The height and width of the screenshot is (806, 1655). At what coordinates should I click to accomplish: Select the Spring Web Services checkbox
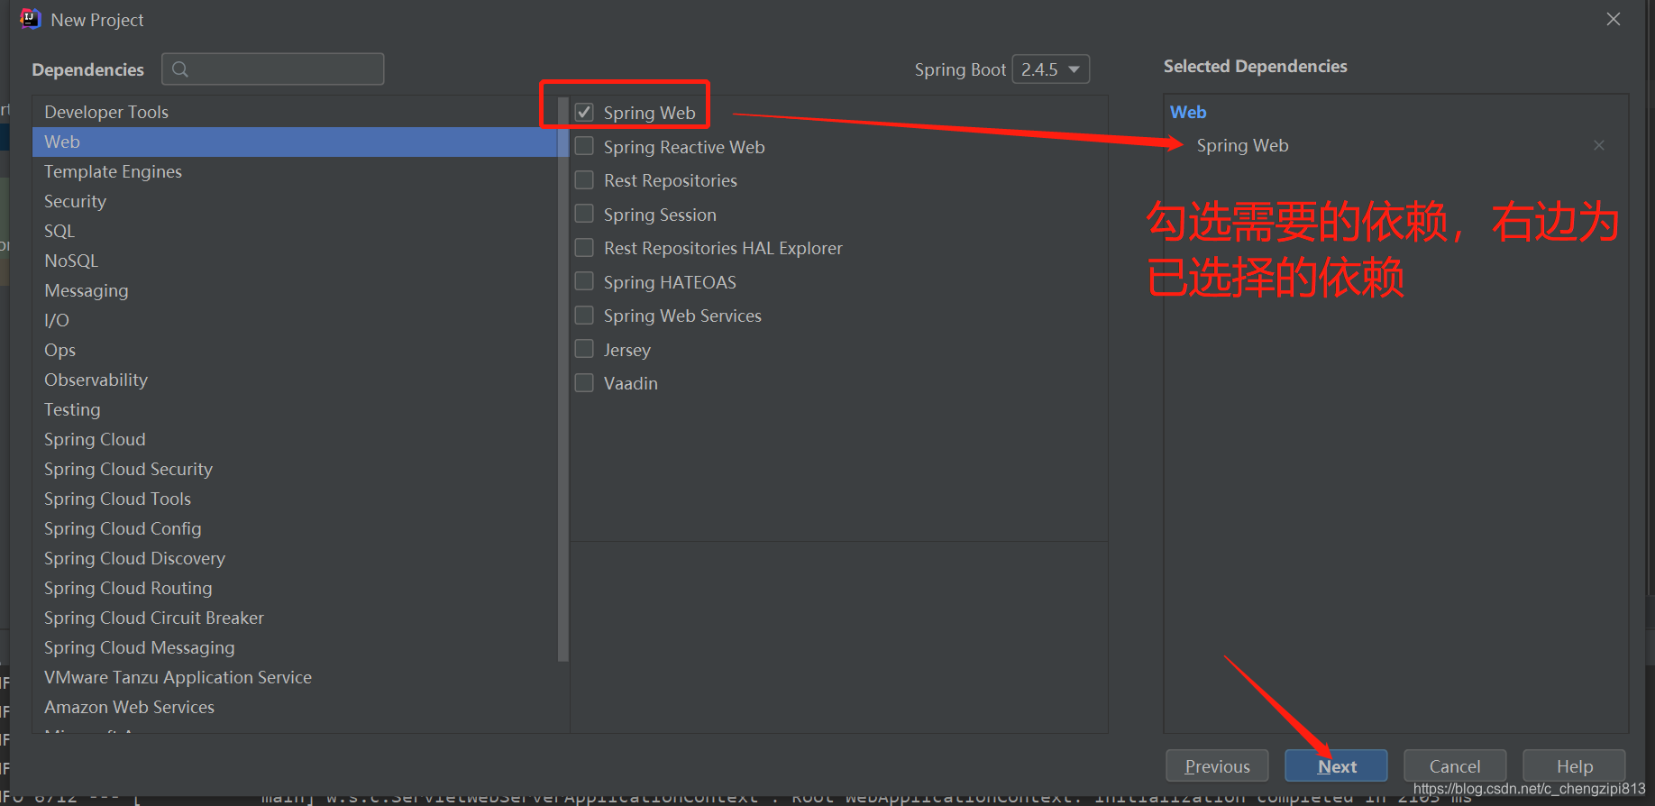(584, 315)
